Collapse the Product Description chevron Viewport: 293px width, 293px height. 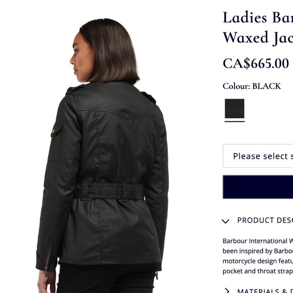[x=225, y=221]
